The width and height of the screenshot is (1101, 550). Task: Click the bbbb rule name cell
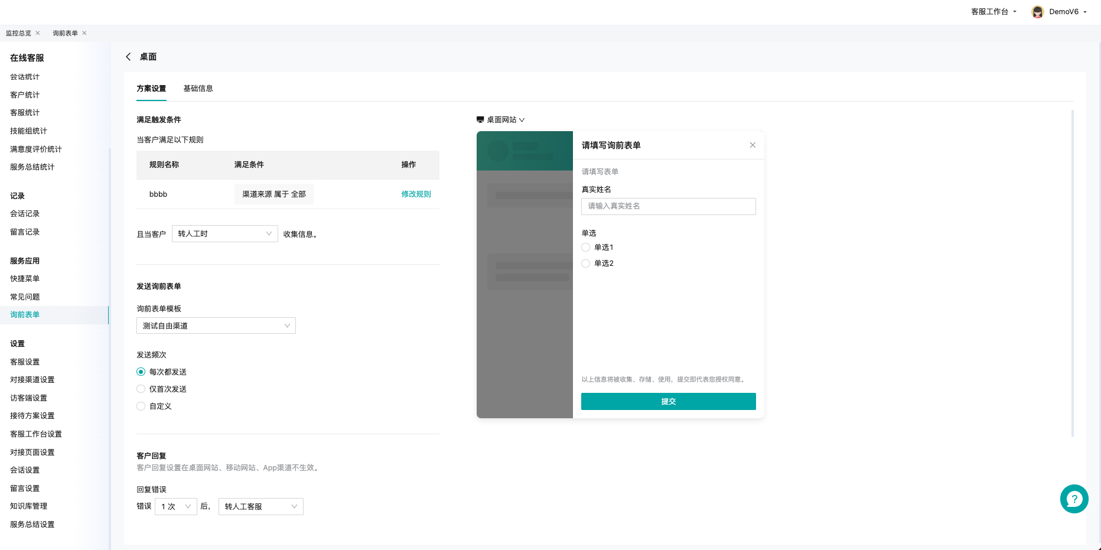coord(158,194)
